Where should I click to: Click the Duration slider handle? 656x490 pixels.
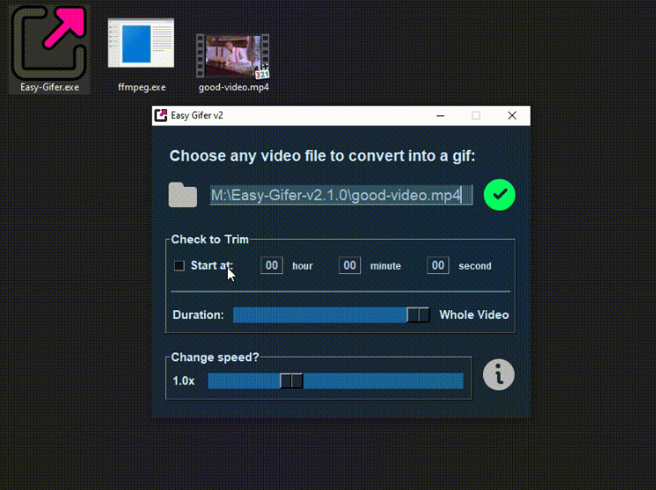point(418,315)
